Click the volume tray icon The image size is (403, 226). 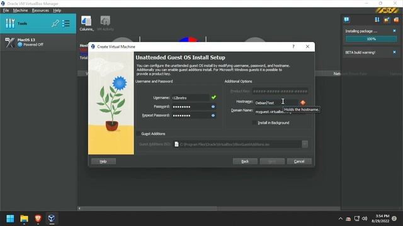pyautogui.click(x=365, y=218)
